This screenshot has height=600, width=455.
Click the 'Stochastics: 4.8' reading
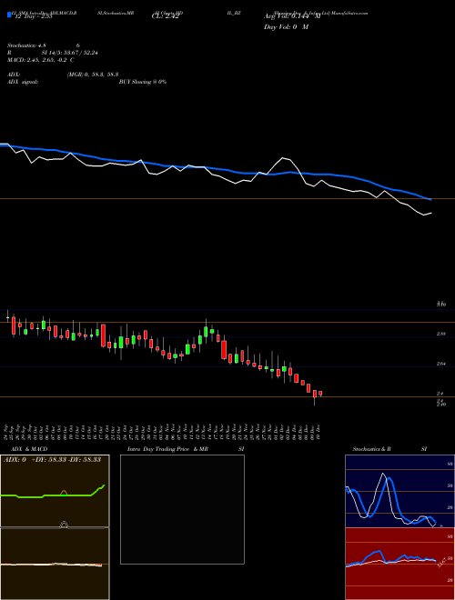point(26,45)
